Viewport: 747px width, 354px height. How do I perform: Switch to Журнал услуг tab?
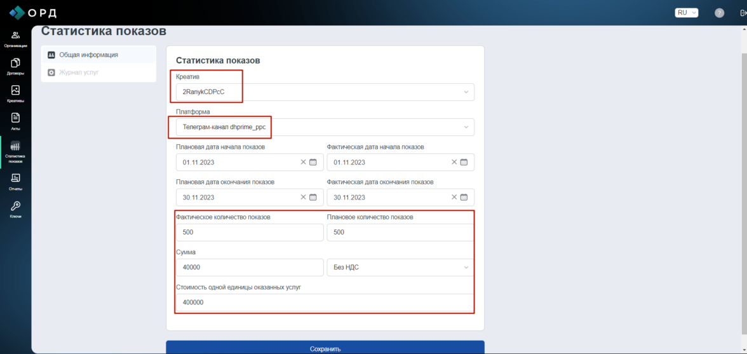(x=79, y=72)
